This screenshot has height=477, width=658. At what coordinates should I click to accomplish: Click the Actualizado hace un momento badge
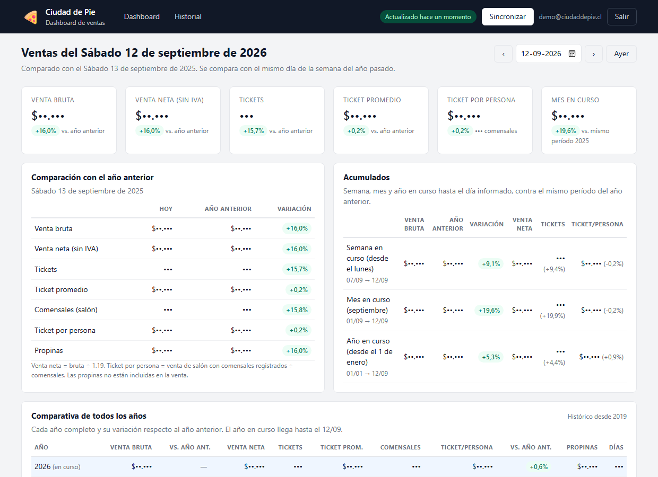(428, 17)
